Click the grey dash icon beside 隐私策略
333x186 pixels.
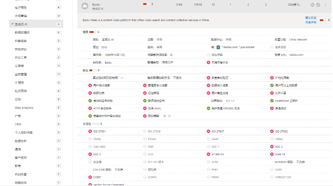point(208,55)
